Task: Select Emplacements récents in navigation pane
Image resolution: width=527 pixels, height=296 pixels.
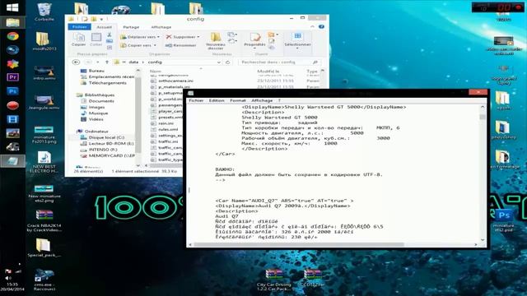Action: (108, 76)
